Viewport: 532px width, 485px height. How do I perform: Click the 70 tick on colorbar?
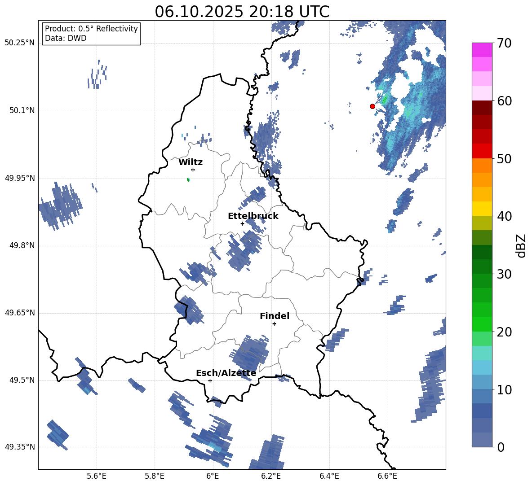(x=504, y=43)
